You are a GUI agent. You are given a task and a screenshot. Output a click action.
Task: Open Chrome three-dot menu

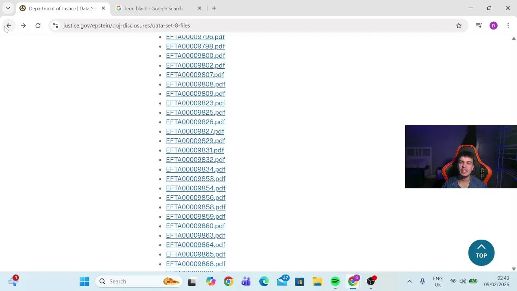tap(508, 25)
